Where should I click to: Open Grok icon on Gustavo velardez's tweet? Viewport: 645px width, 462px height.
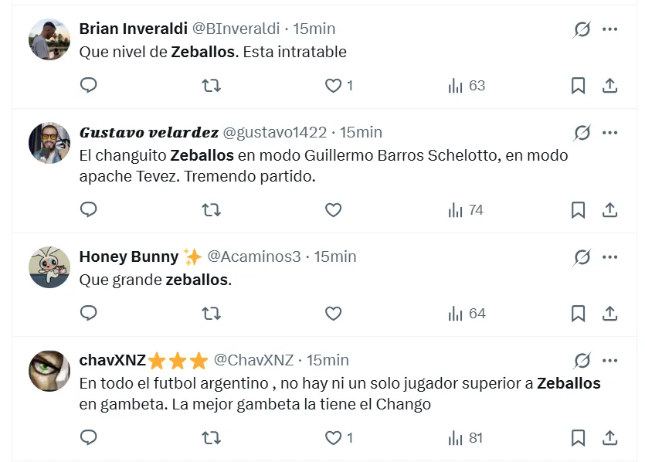[582, 133]
